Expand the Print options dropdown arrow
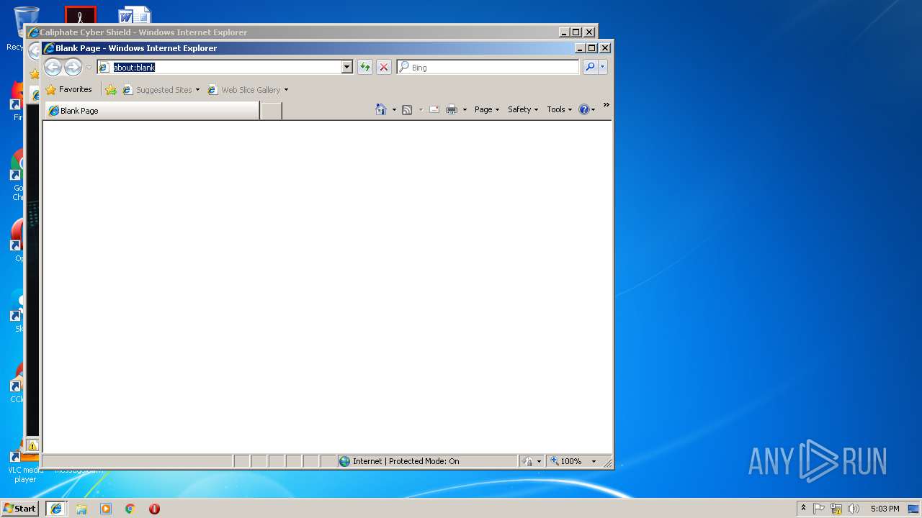The image size is (922, 518). coord(465,109)
